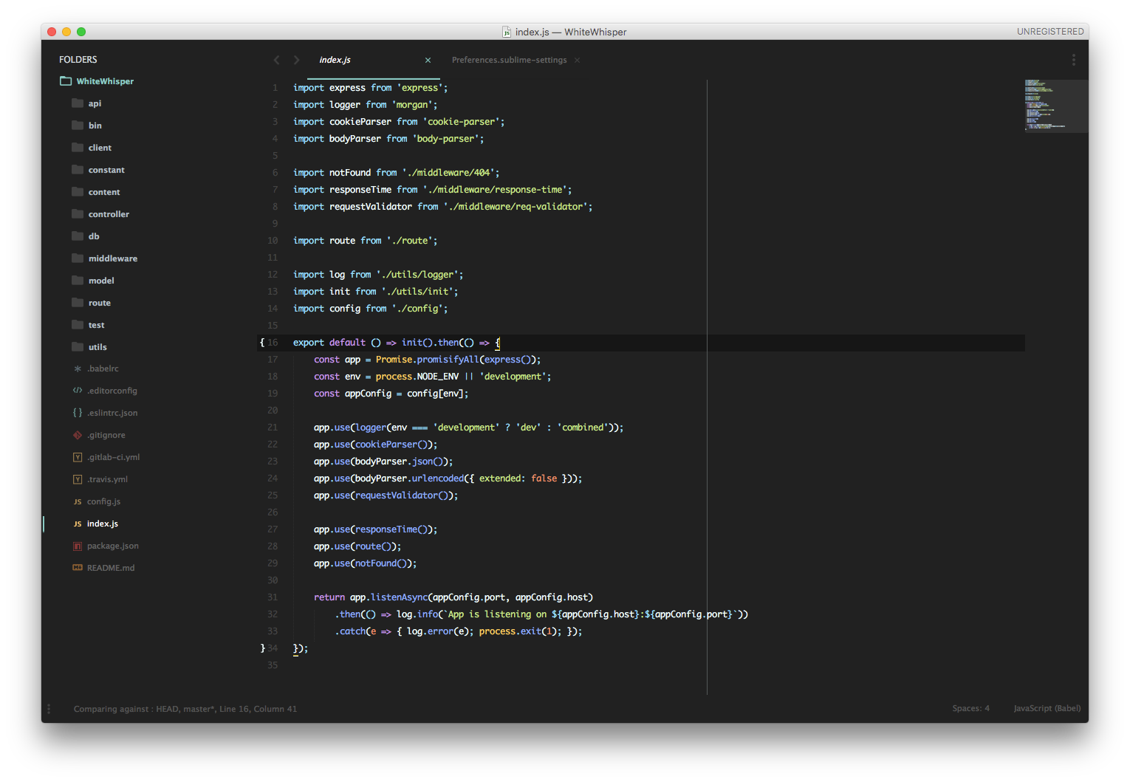Select the index.js tab

[x=335, y=60]
